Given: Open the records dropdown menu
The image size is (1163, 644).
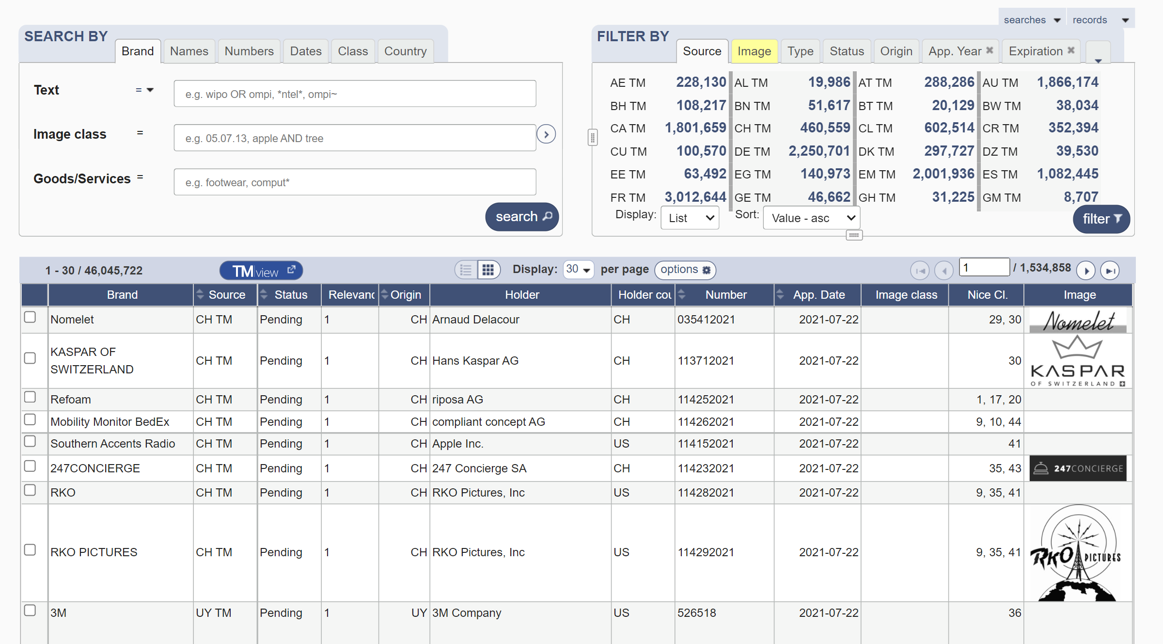Looking at the screenshot, I should pos(1100,19).
